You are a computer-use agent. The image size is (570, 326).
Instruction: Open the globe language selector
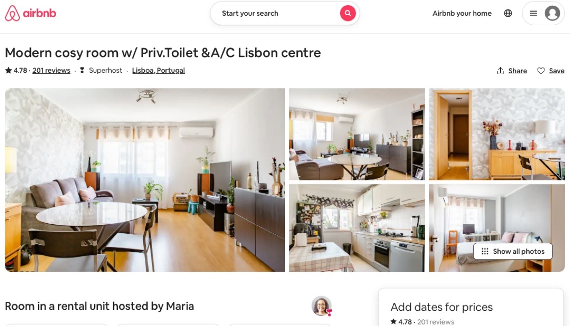[x=508, y=13]
